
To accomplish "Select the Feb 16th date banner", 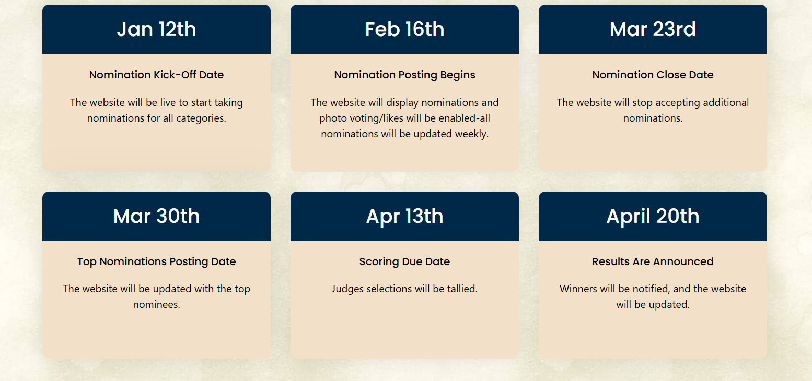I will [x=404, y=29].
